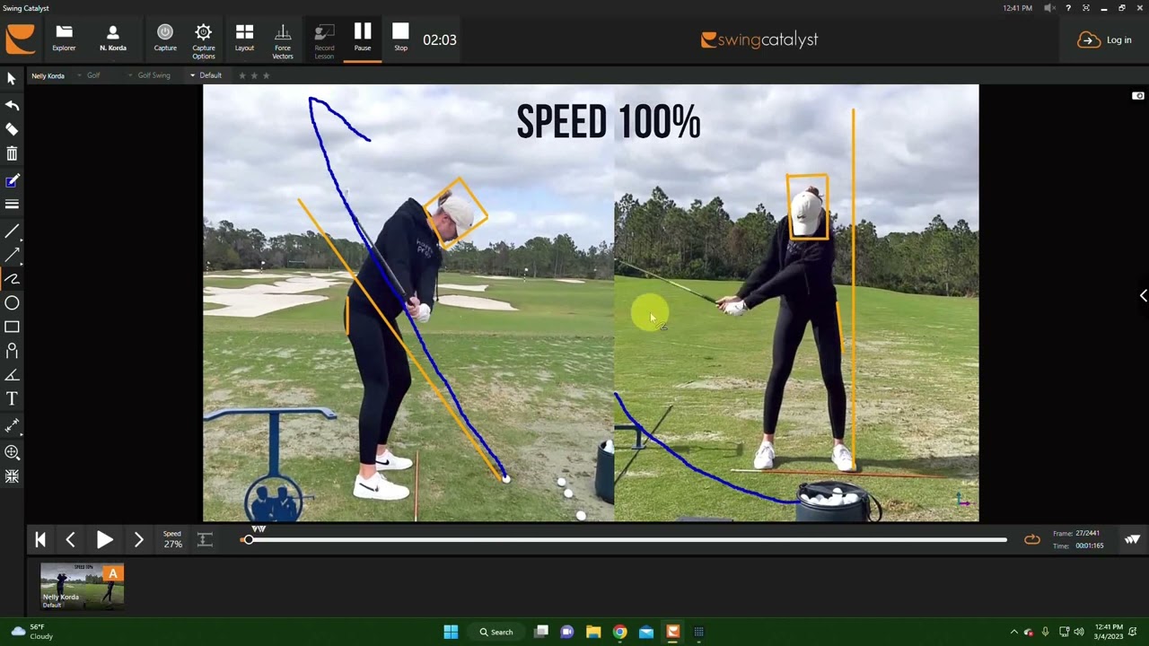Select the rectangle drawing tool
The image size is (1149, 646).
[12, 327]
